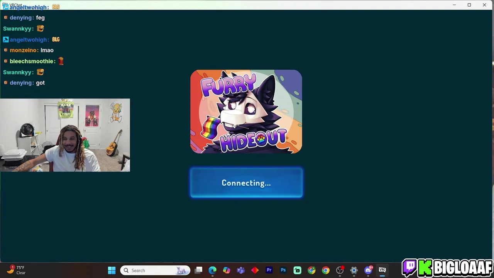Open the Copilot taskbar icon
Viewport: 494px width, 278px height.
pos(227,270)
